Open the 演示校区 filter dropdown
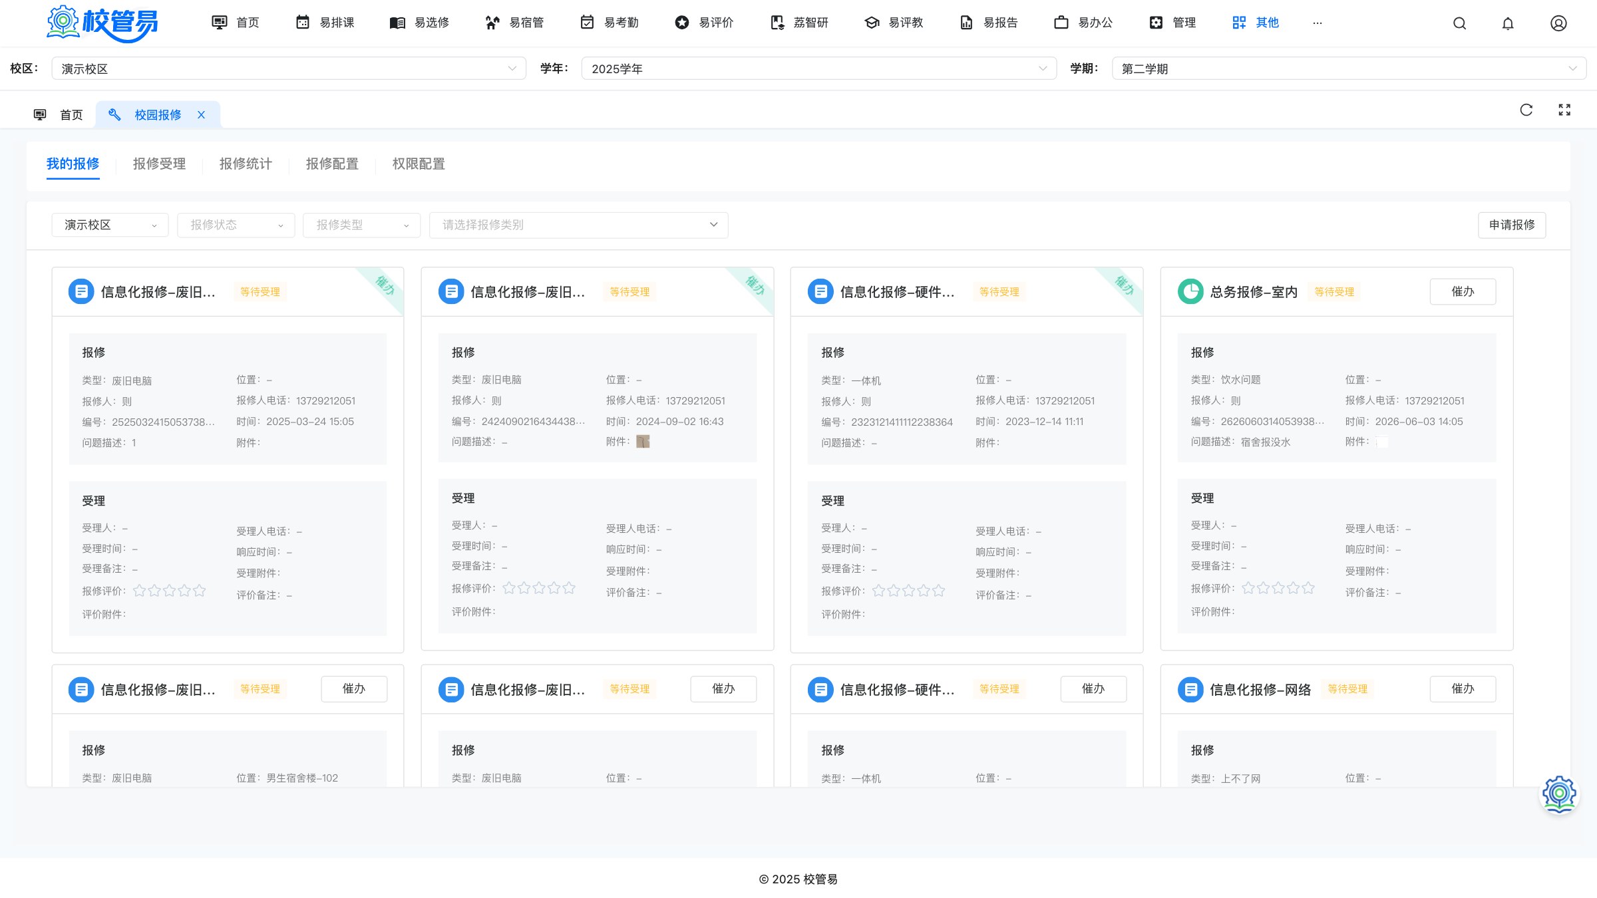Screen dimensions: 1597x898 110,225
